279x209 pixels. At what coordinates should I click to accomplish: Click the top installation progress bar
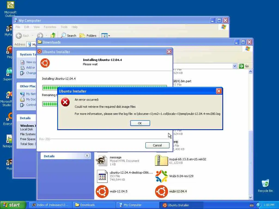coord(104,87)
